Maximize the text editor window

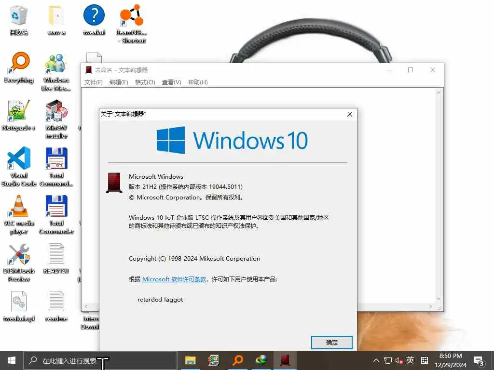tap(411, 70)
